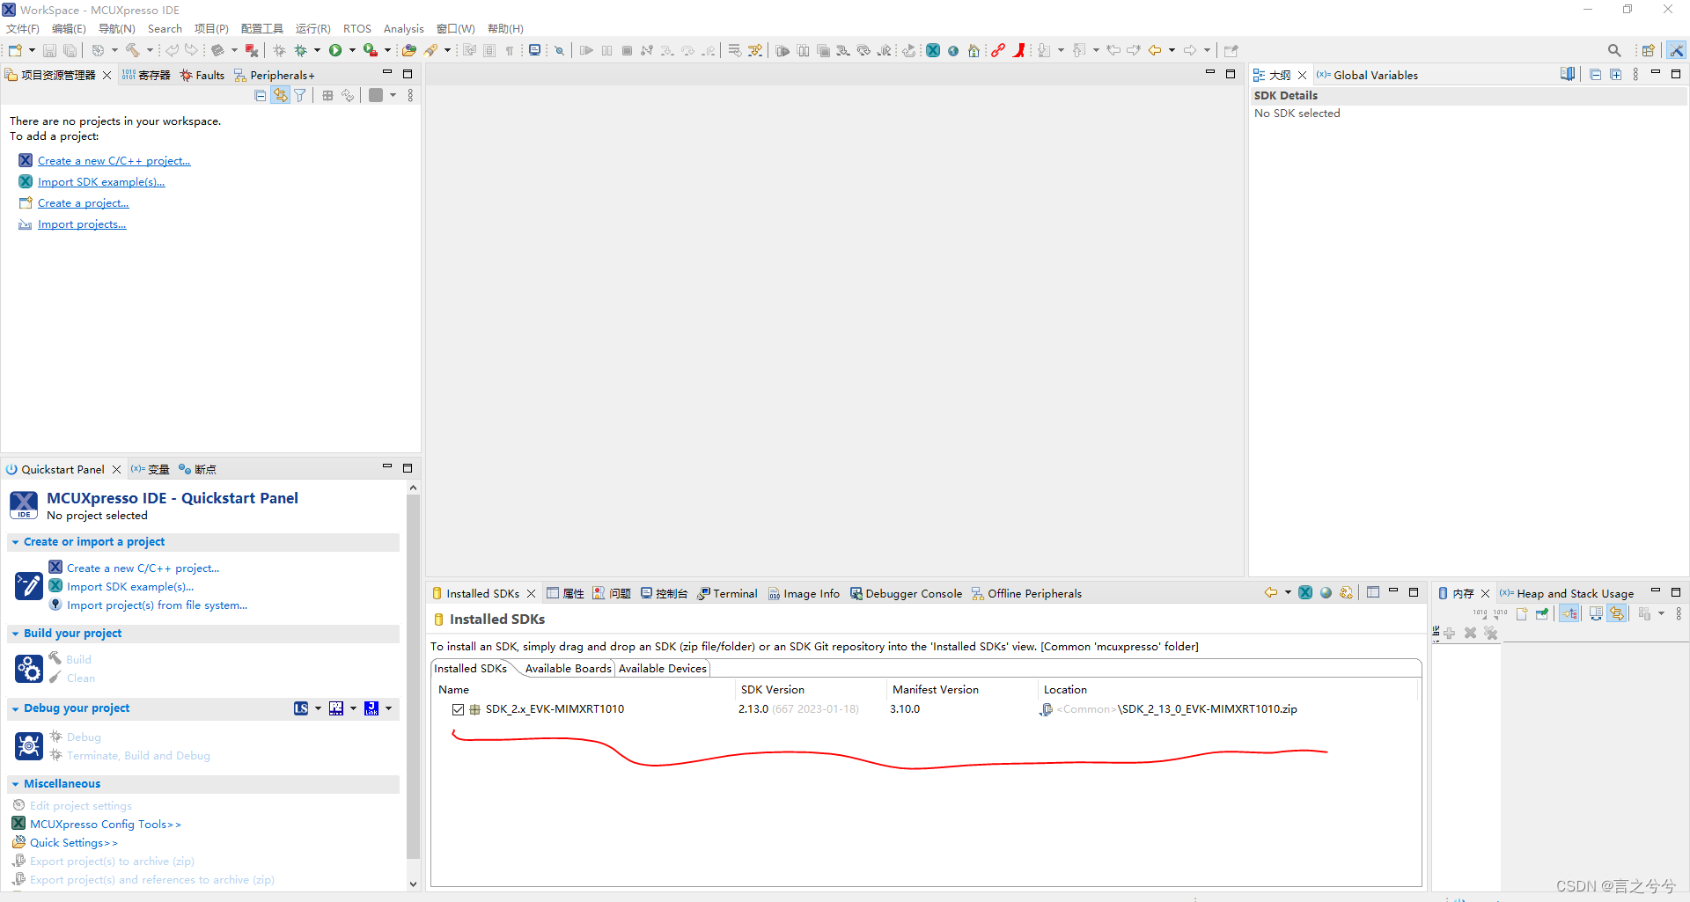Click the three-dot view menu in project explorer
The height and width of the screenshot is (902, 1690).
click(410, 95)
